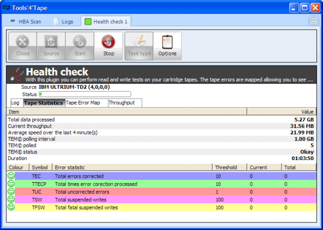Open the tab list dropdown arrow
The width and height of the screenshot is (323, 230).
pyautogui.click(x=313, y=22)
